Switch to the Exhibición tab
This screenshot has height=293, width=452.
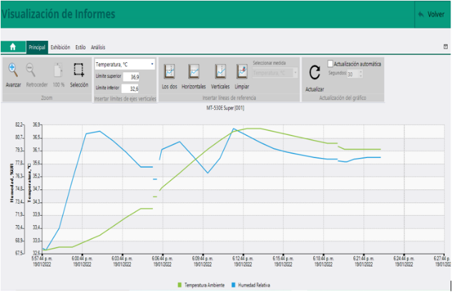tap(60, 47)
